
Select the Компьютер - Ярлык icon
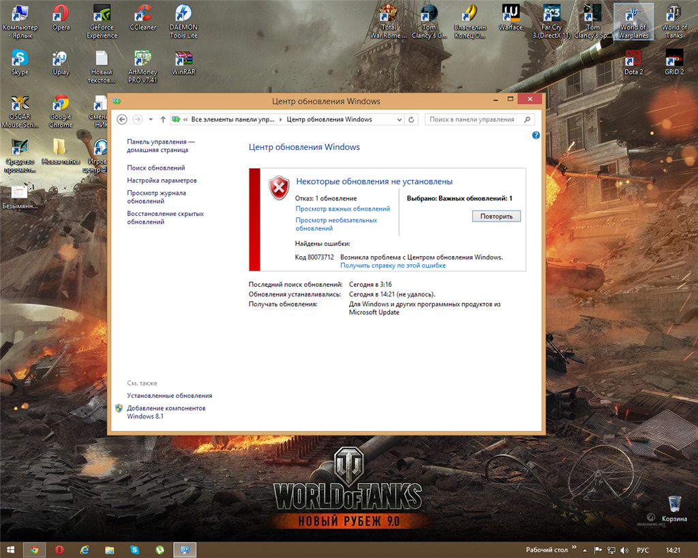20,22
